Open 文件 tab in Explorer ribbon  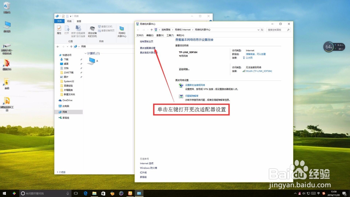pyautogui.click(x=59, y=21)
